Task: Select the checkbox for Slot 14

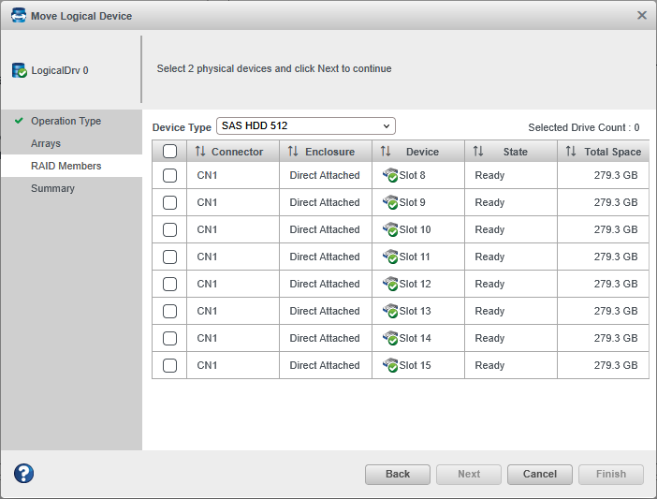Action: 169,338
